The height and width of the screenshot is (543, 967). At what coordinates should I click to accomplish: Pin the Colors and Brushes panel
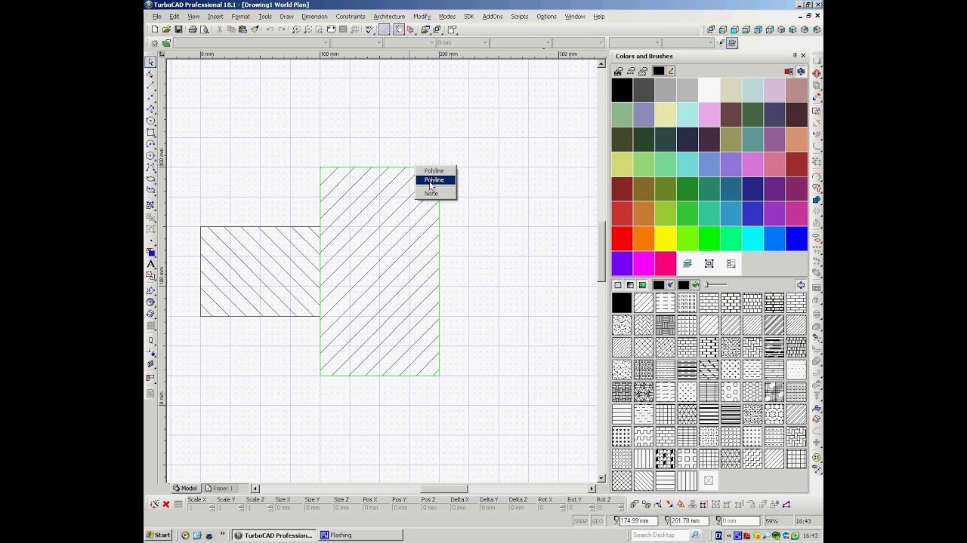(794, 56)
